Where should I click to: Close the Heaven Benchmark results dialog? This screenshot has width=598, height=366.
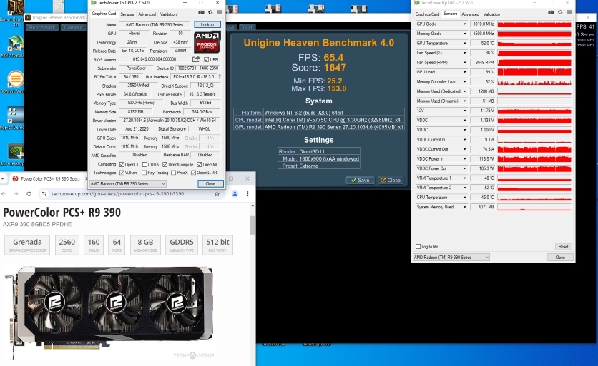(x=391, y=180)
